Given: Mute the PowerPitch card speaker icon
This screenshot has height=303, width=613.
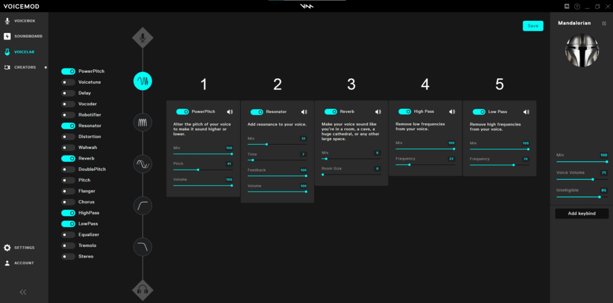Looking at the screenshot, I should (229, 112).
